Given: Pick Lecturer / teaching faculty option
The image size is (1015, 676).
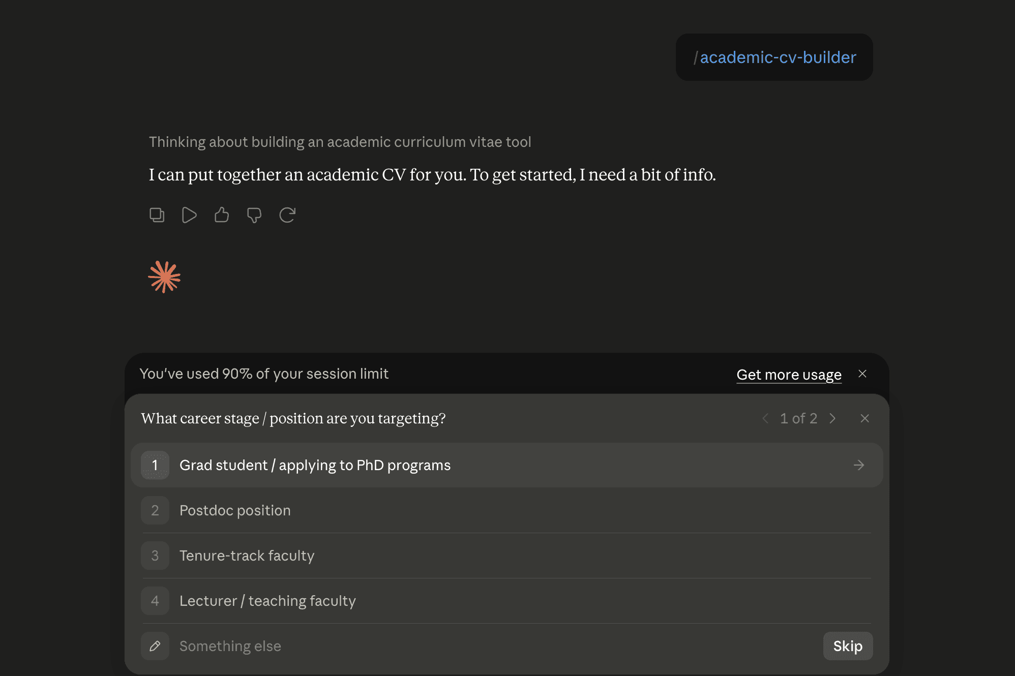Looking at the screenshot, I should click(507, 601).
